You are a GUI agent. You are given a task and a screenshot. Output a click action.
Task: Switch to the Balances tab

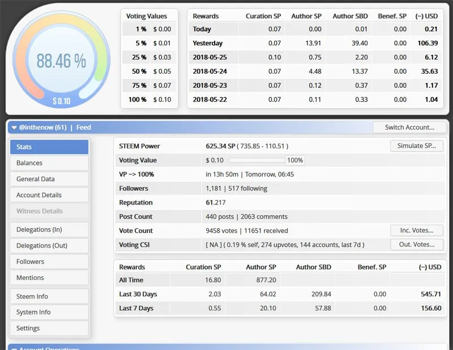(x=49, y=163)
